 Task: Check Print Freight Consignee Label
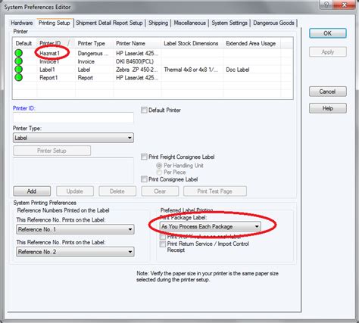pos(144,157)
